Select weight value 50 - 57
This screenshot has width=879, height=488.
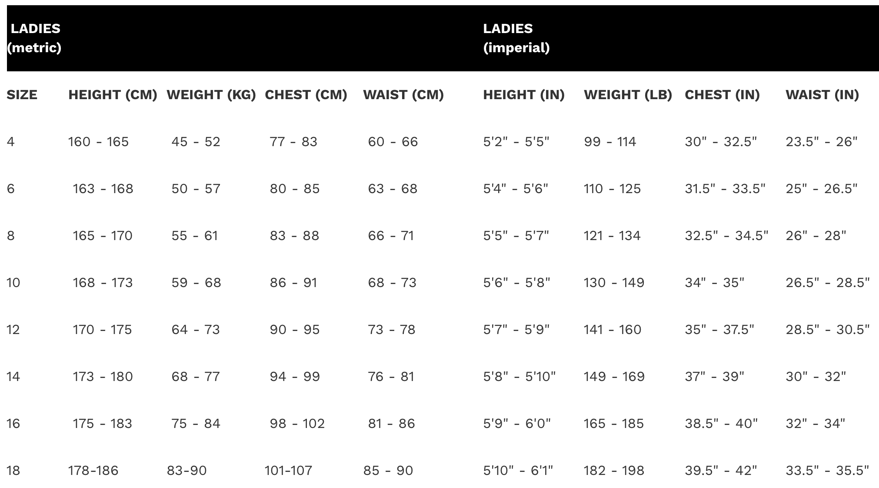pos(196,189)
